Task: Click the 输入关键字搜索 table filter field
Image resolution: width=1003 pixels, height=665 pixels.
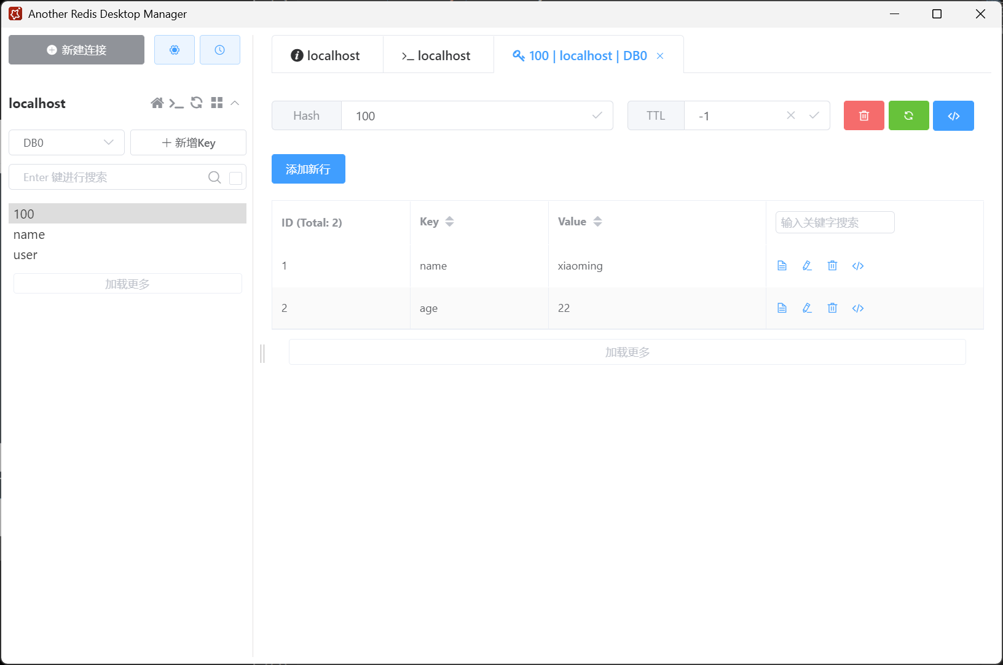Action: [x=834, y=222]
